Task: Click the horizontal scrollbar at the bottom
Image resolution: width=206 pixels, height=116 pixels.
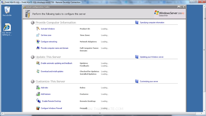Action: point(99,113)
